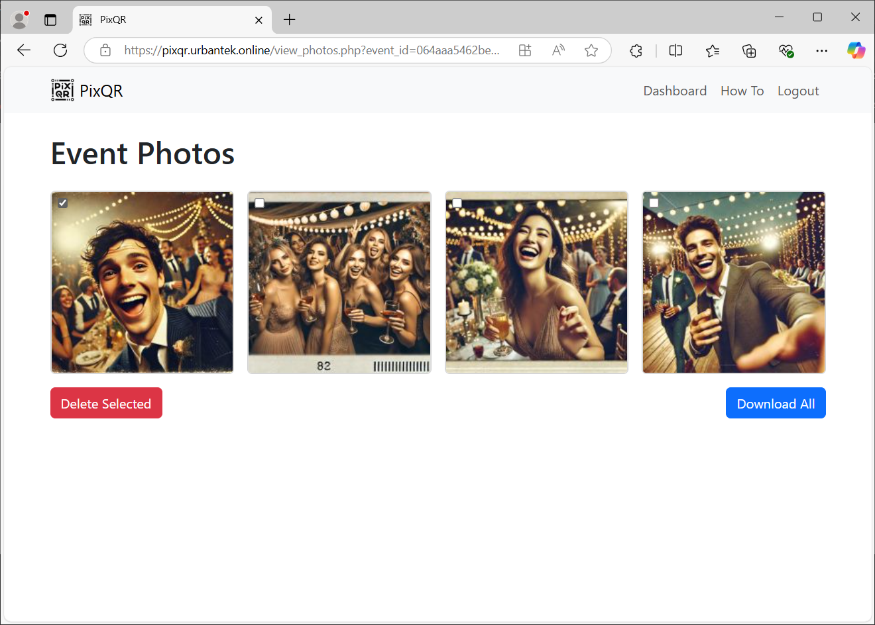
Task: Open the browser profile avatar
Action: pos(19,19)
